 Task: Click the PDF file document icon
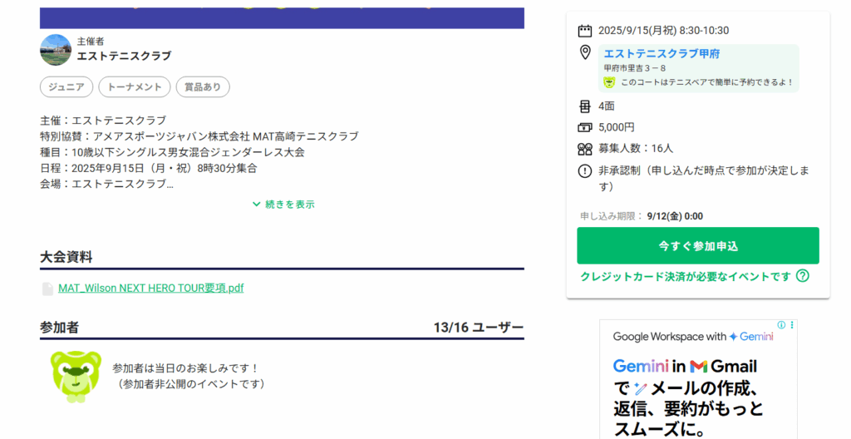tap(48, 289)
